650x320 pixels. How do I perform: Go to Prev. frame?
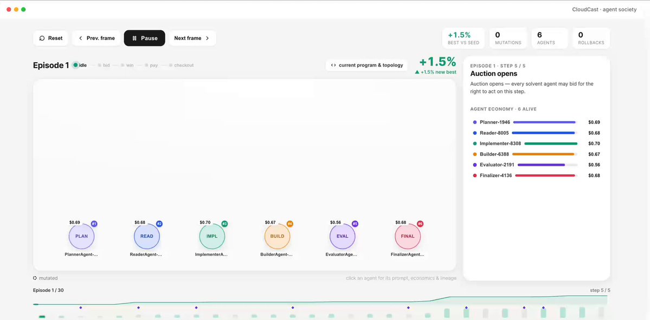pos(96,38)
